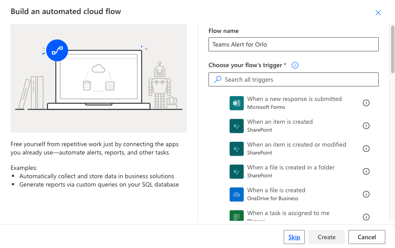Click the Create button
This screenshot has height=248, width=395.
pos(326,237)
